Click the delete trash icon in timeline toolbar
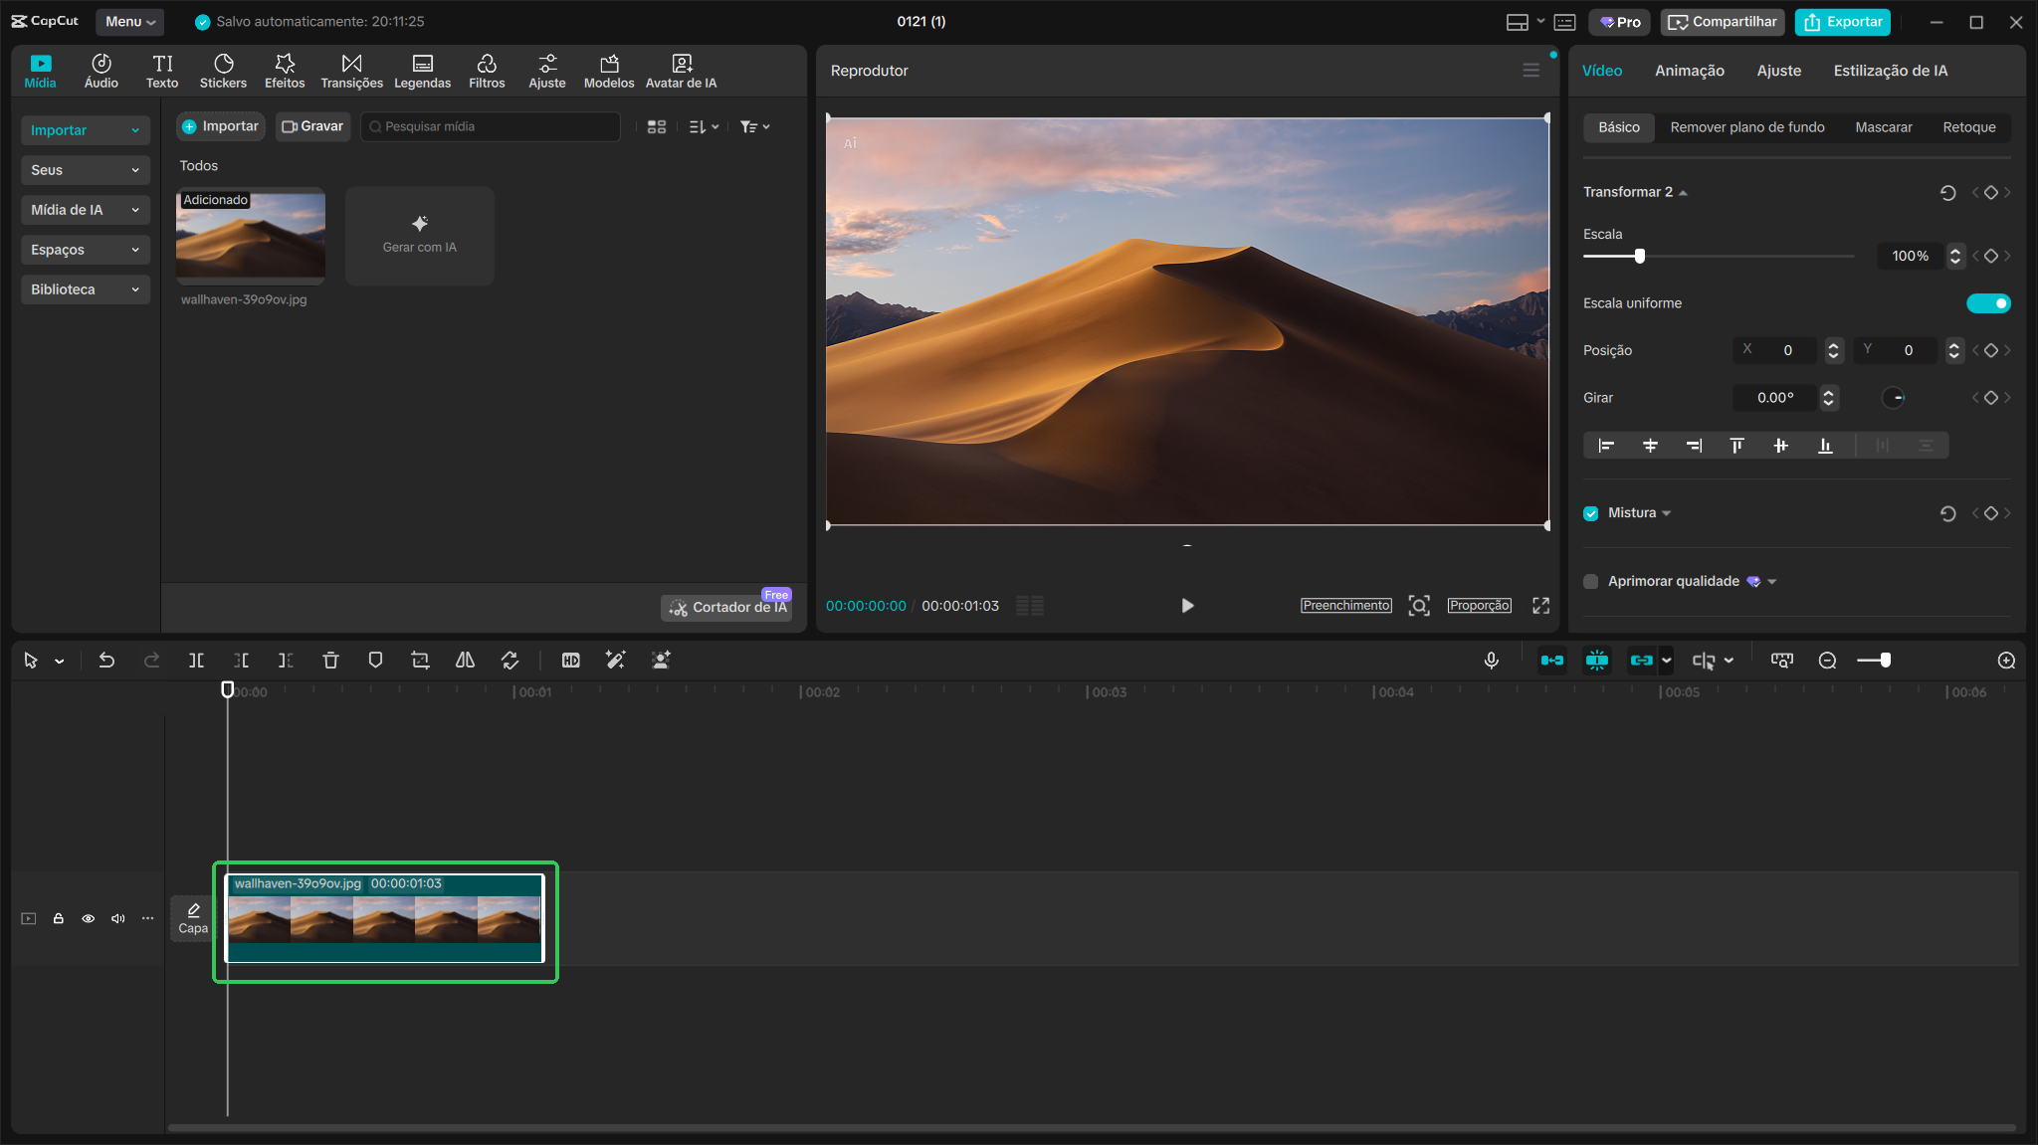The height and width of the screenshot is (1145, 2038). pyautogui.click(x=330, y=661)
